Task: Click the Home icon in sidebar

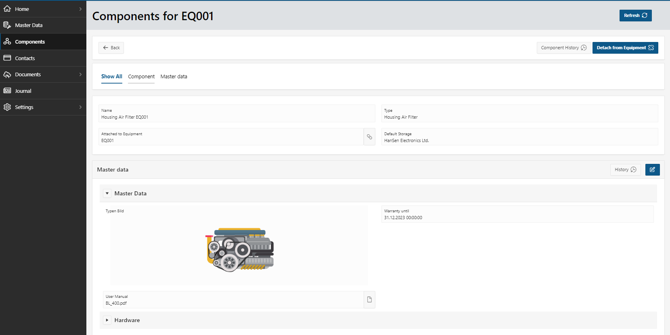Action: pos(7,9)
